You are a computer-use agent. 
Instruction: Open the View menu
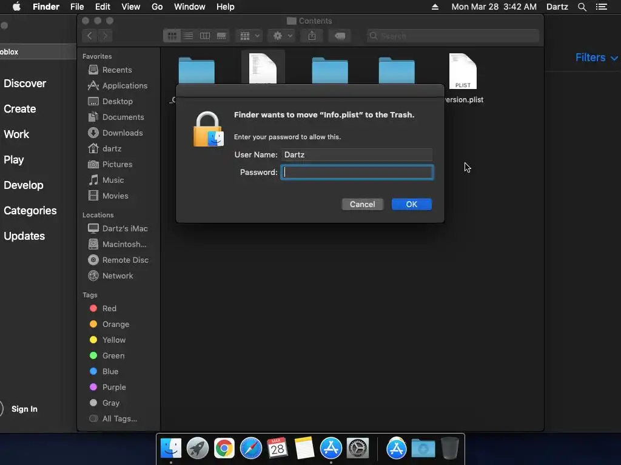pyautogui.click(x=131, y=7)
